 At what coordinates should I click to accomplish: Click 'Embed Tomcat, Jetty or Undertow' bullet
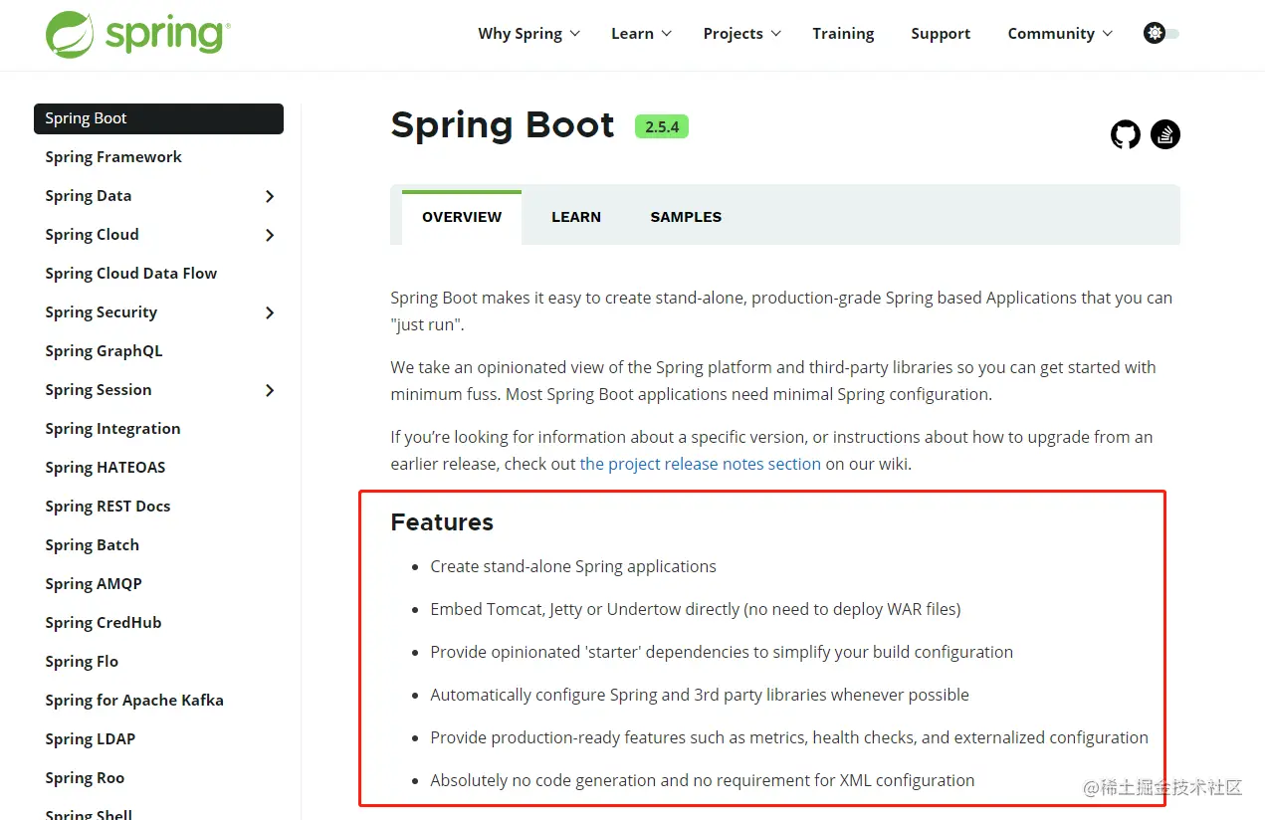coord(696,609)
